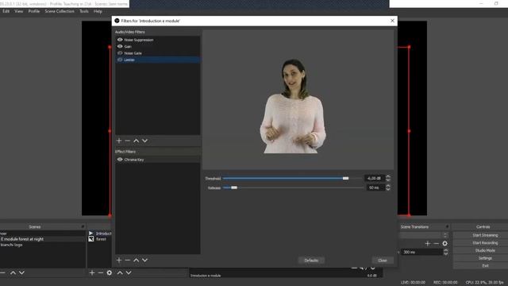
Task: Move scene down in Scenes toolbar
Action: [21, 272]
